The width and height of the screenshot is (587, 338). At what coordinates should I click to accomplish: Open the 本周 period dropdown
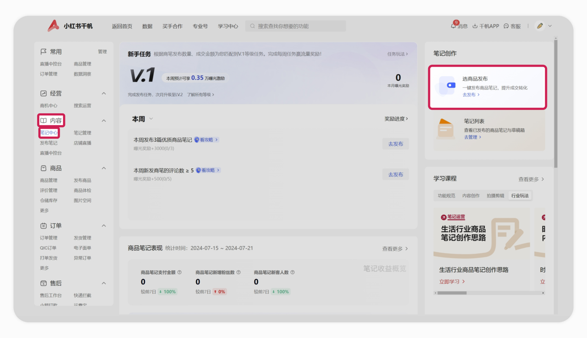click(151, 119)
